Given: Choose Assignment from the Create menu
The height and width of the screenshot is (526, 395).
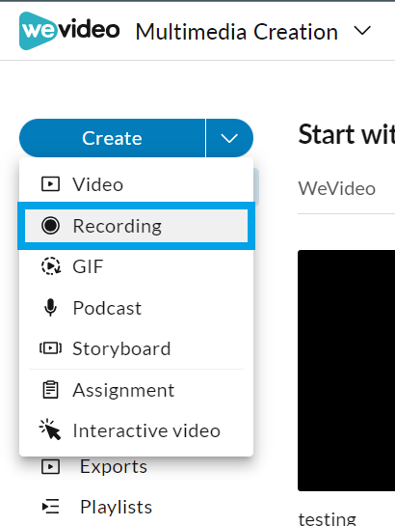Looking at the screenshot, I should click(136, 390).
